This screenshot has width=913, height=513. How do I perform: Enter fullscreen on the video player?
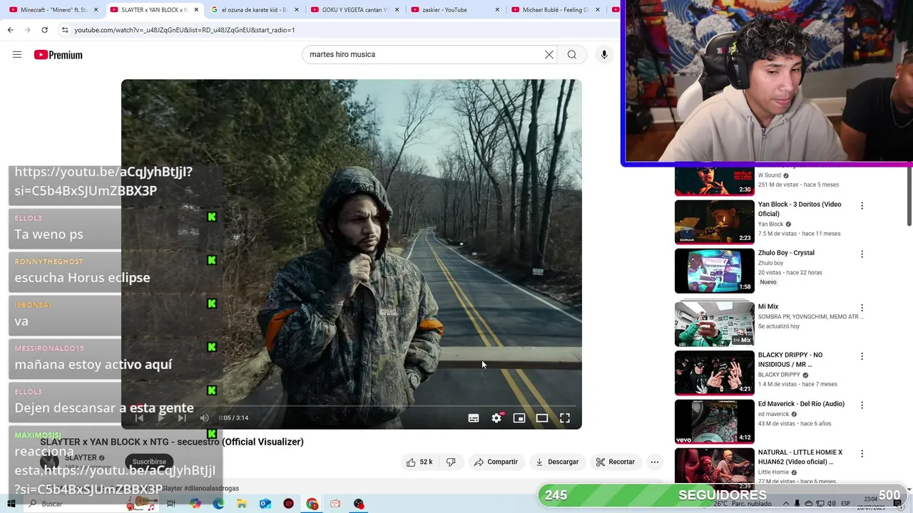click(x=565, y=418)
